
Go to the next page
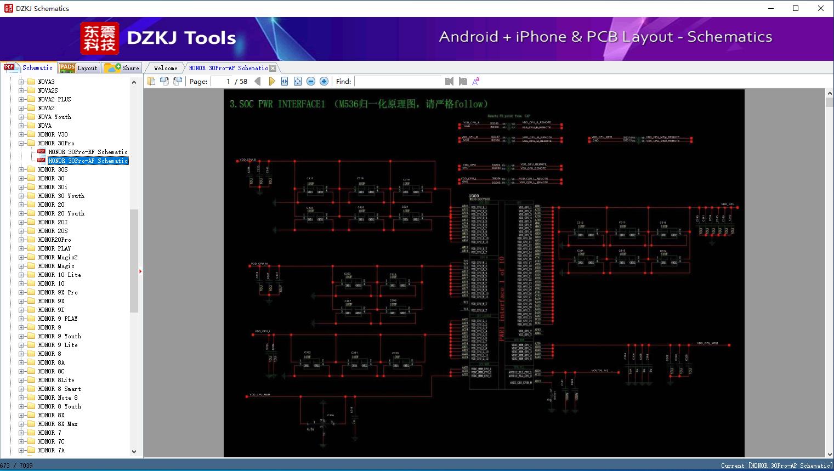271,81
